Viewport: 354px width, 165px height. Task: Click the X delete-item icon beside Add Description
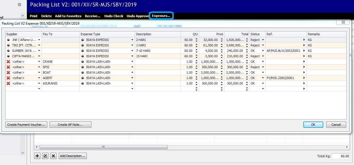pyautogui.click(x=53, y=156)
